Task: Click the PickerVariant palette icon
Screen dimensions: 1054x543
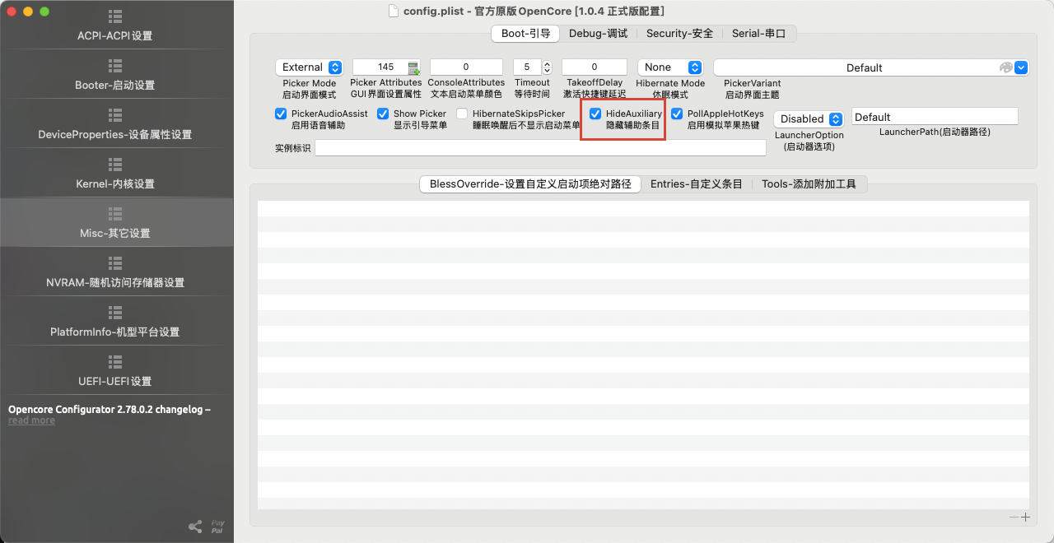Action: tap(1005, 67)
